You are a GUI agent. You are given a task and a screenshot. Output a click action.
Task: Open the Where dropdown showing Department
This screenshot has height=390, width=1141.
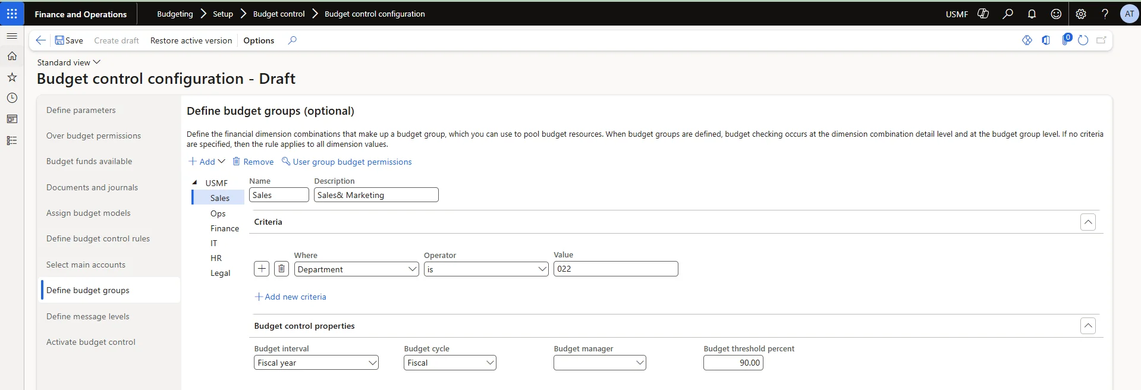tap(357, 269)
